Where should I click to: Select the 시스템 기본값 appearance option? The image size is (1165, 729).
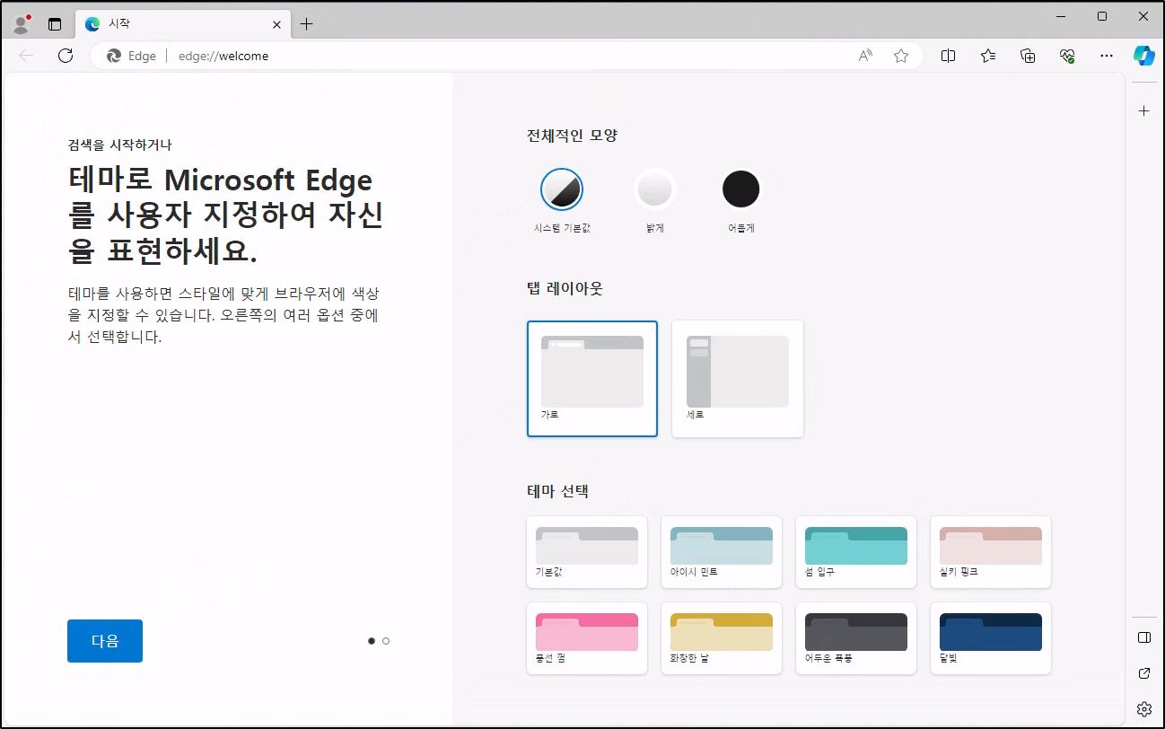pos(562,189)
